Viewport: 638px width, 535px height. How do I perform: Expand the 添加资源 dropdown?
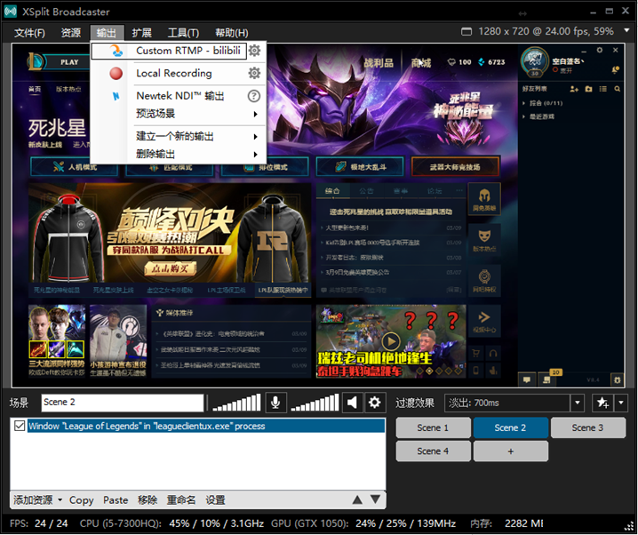tap(60, 499)
